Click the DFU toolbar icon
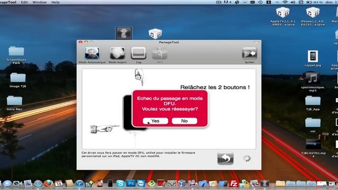The width and height of the screenshot is (338, 190). (x=159, y=55)
